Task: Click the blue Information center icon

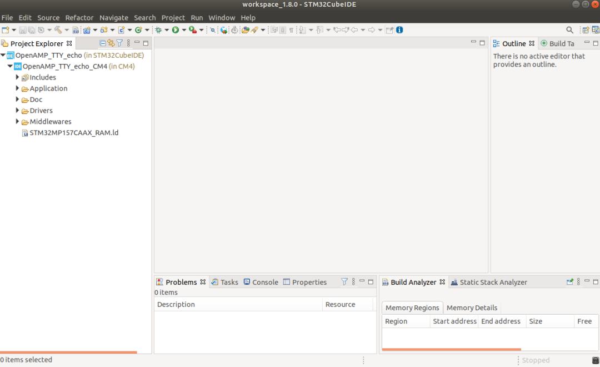Action: (x=399, y=30)
